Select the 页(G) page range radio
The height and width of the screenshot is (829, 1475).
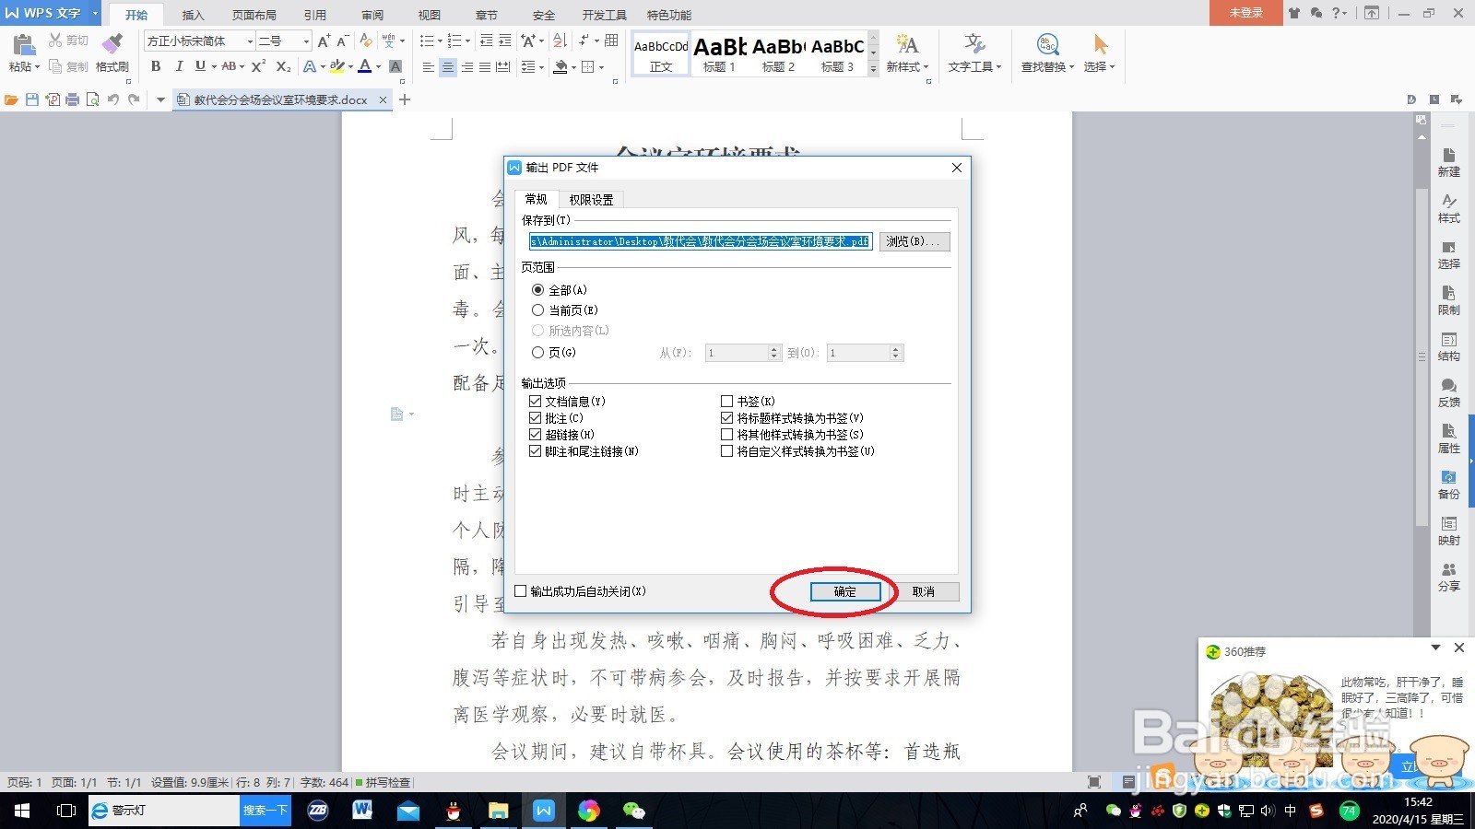coord(537,352)
